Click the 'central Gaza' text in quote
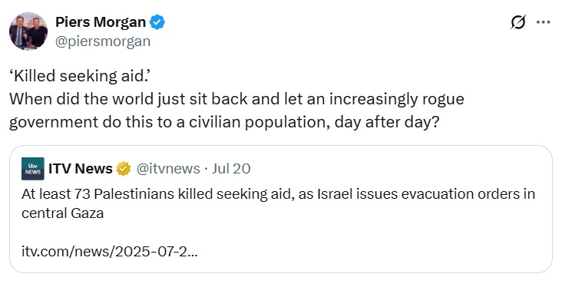 [x=63, y=213]
